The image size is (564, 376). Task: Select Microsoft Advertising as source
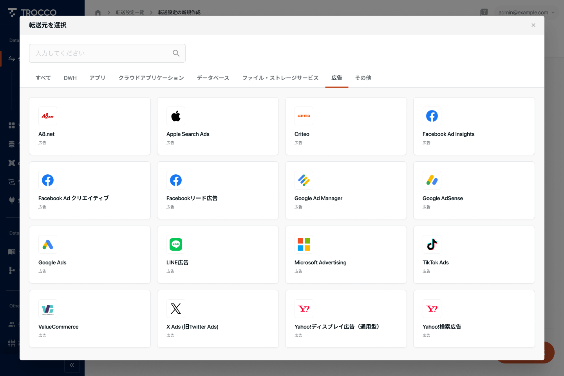346,255
